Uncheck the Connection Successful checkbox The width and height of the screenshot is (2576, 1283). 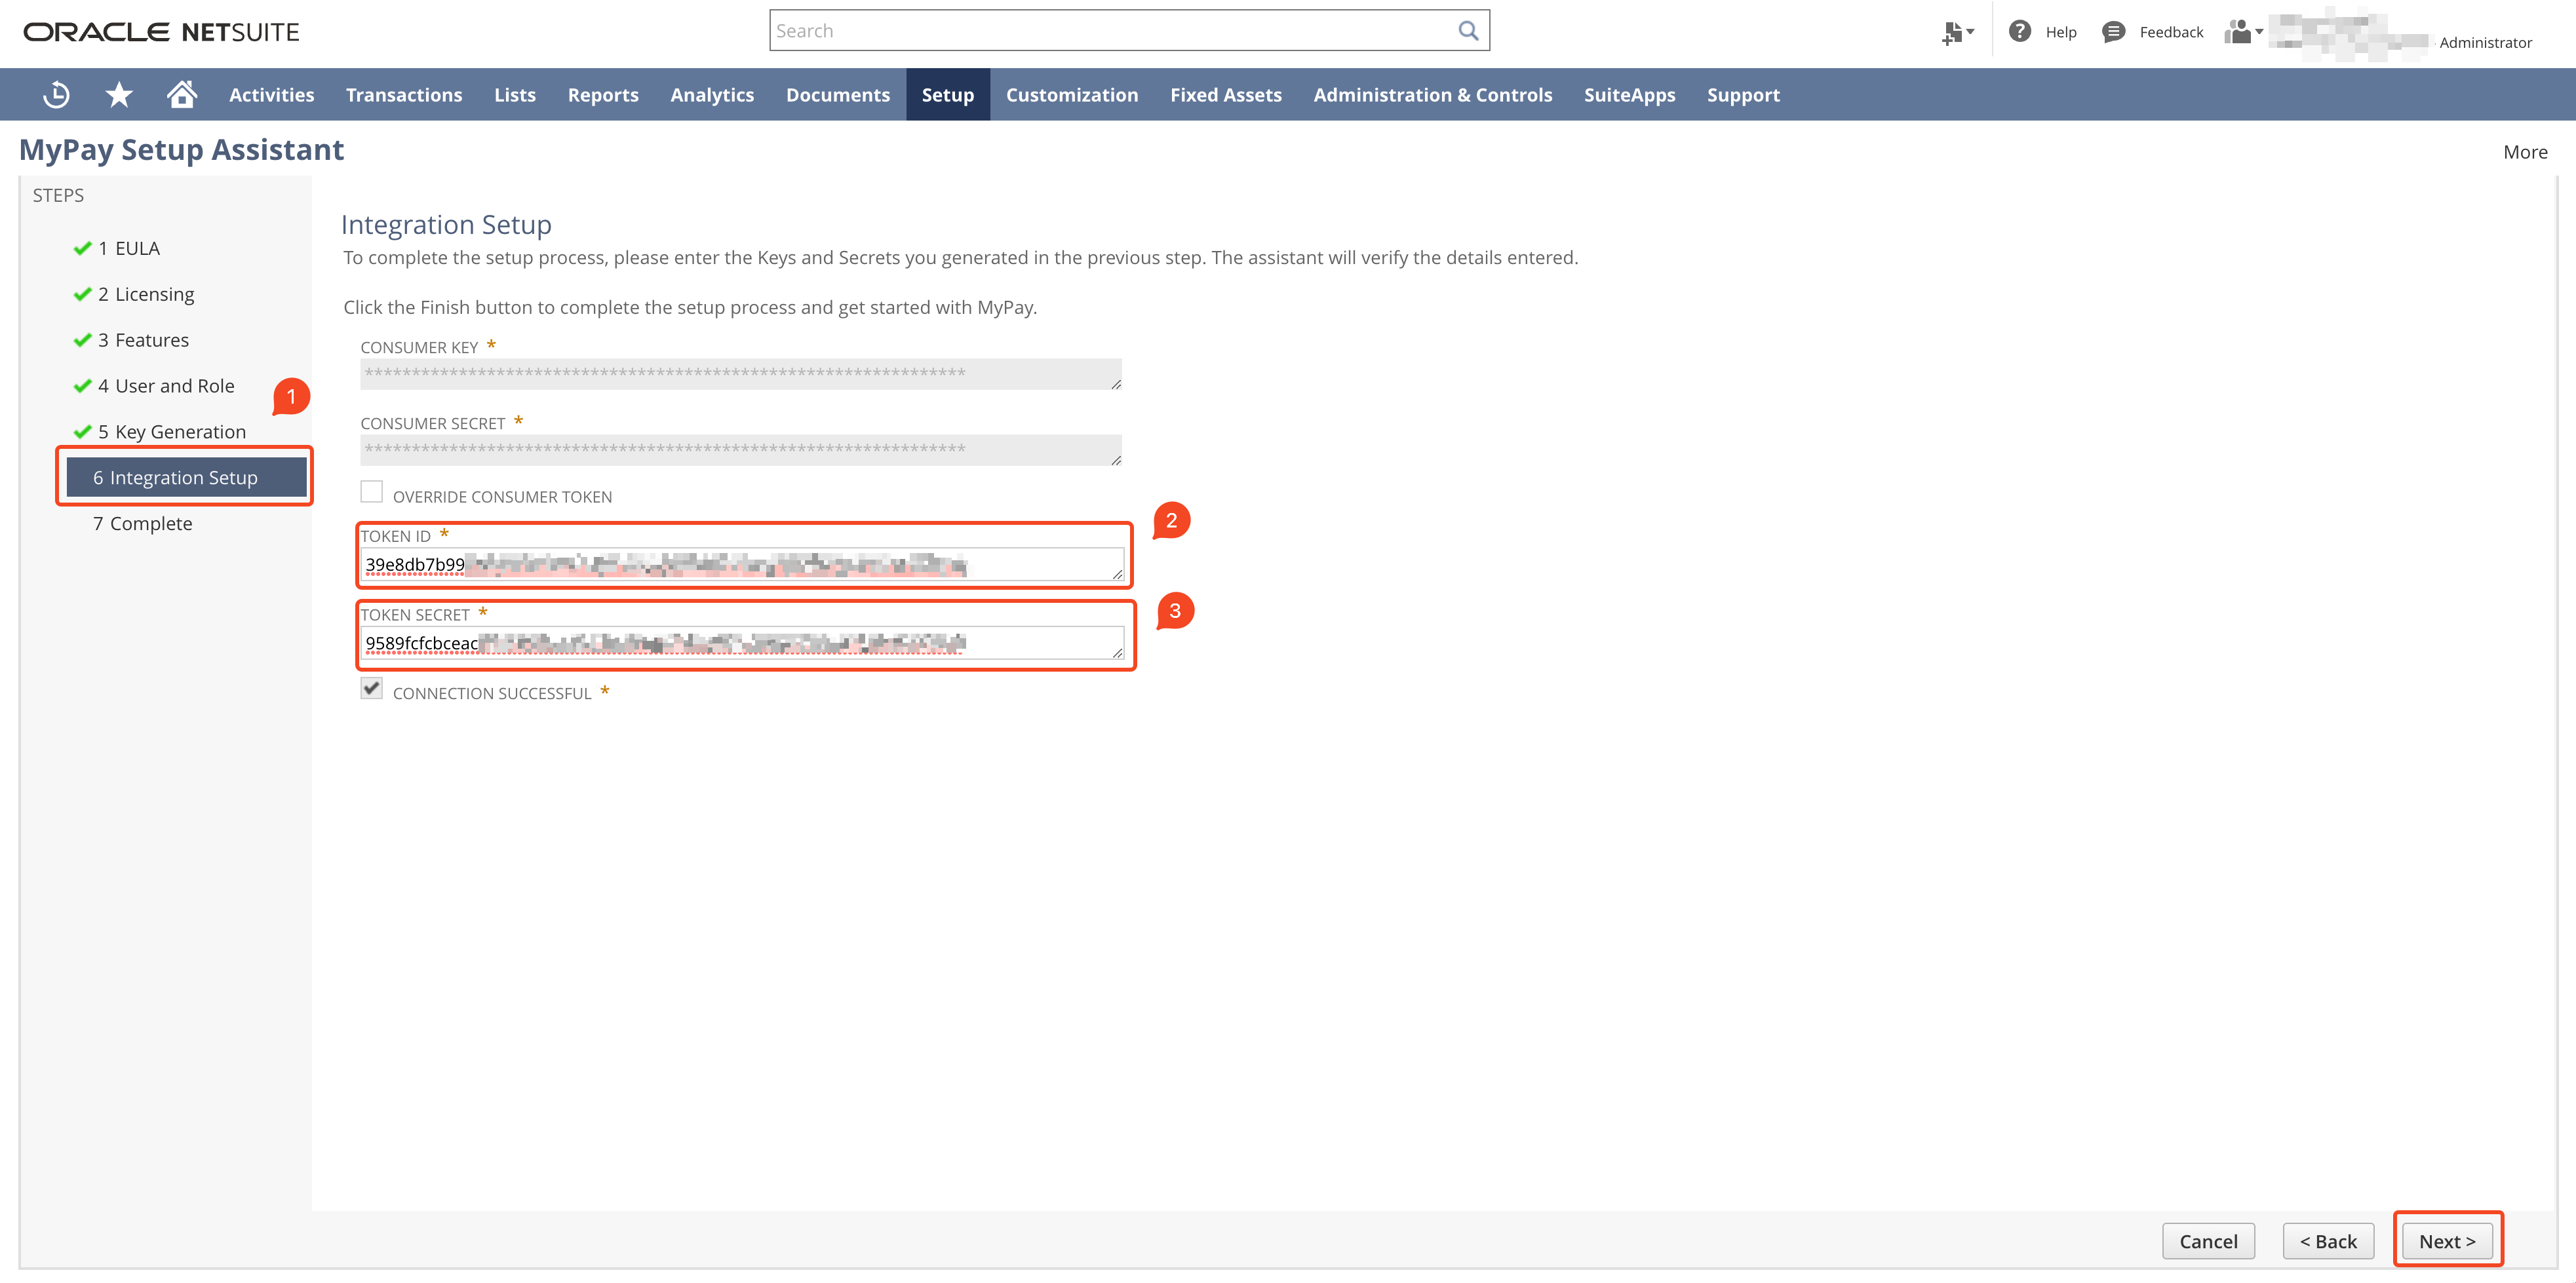371,688
